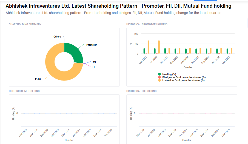This screenshot has height=144, width=248.
Task: Click the 100 tick on promoter chart axis
Action: pyautogui.click(x=136, y=34)
